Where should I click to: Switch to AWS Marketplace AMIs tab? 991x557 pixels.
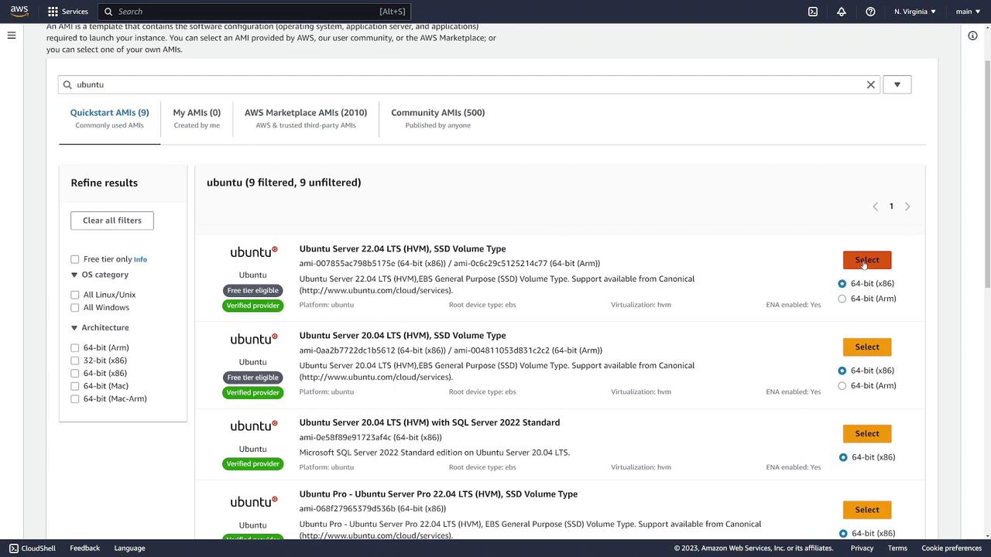click(306, 118)
